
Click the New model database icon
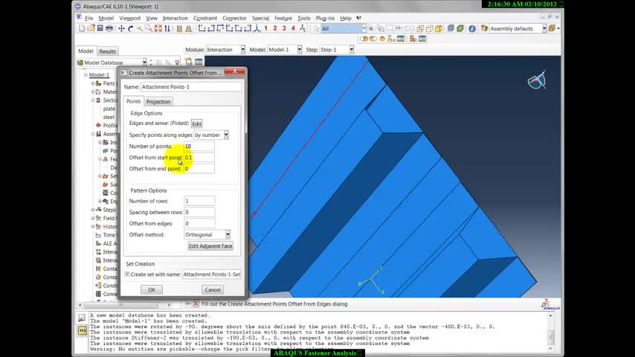82,28
